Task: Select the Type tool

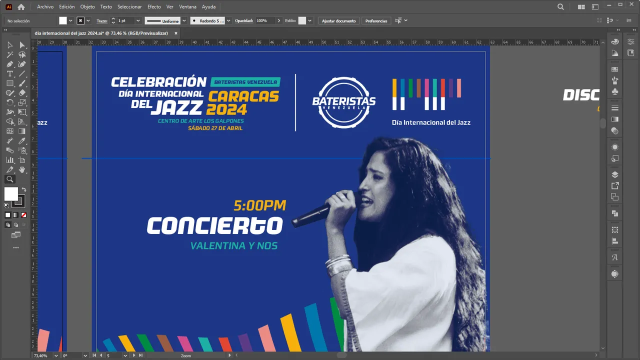Action: point(10,74)
